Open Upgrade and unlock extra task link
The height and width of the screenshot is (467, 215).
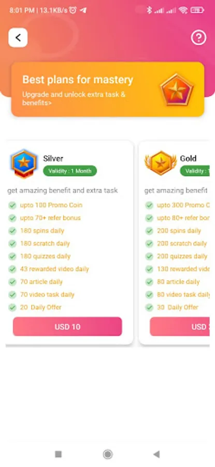(74, 99)
